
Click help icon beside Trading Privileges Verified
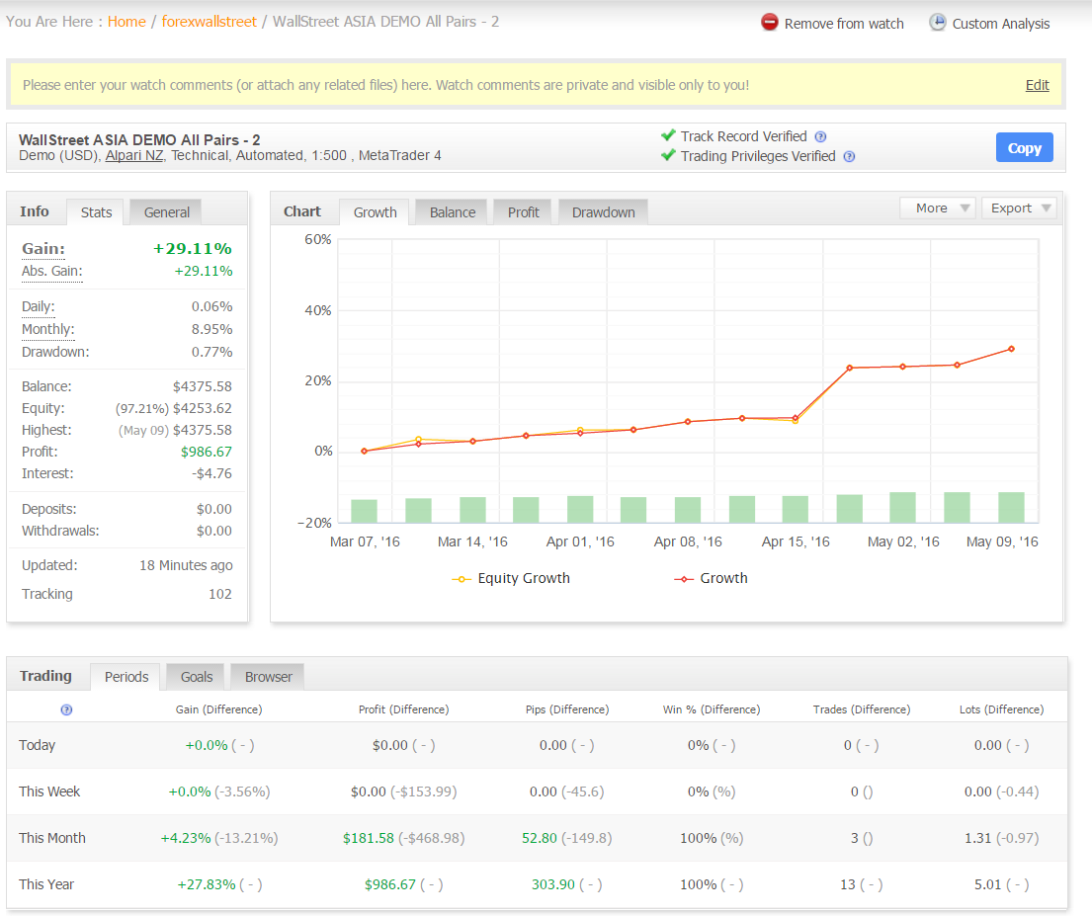849,157
